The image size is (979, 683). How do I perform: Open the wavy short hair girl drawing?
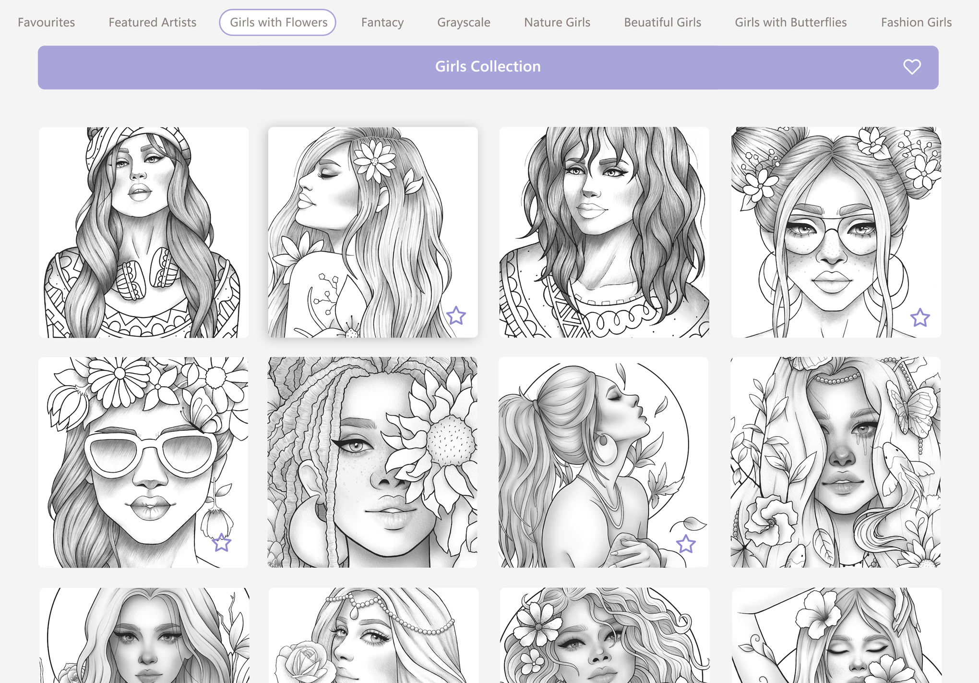pyautogui.click(x=604, y=232)
